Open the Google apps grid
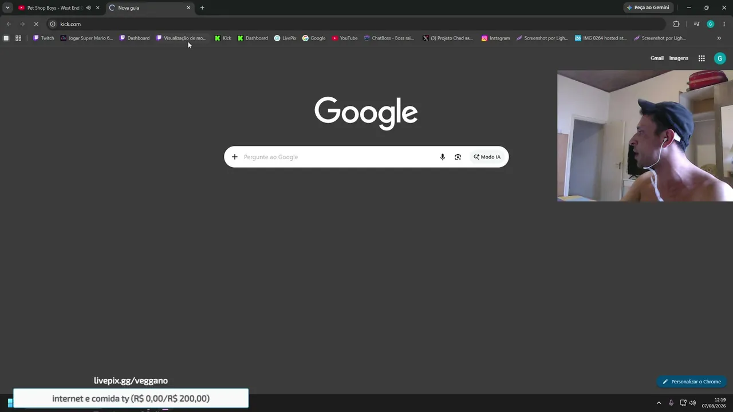The image size is (733, 412). point(702,58)
